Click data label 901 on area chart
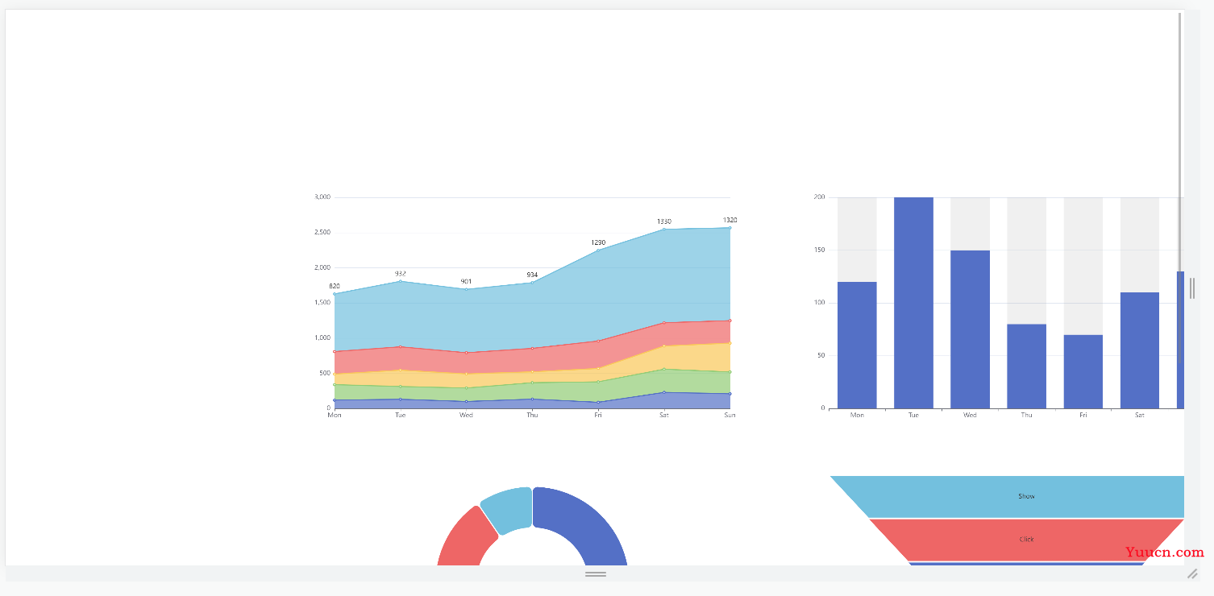 [x=466, y=282]
